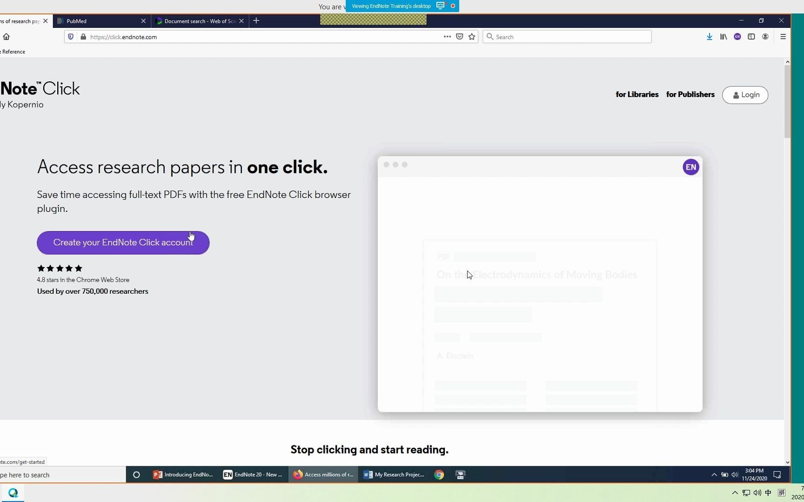
Task: Click the purple EN badge in the demo window
Action: (x=691, y=167)
